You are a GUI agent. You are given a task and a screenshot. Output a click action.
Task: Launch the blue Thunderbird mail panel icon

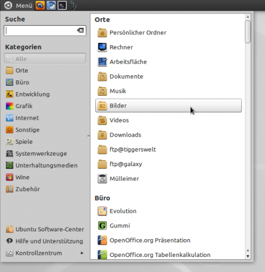click(x=51, y=6)
